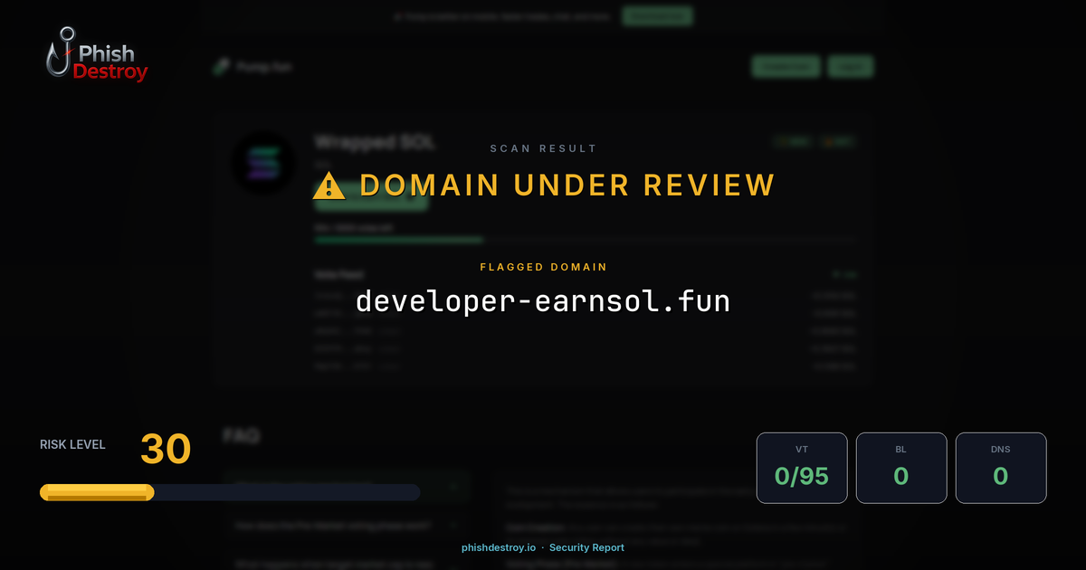Screen dimensions: 1086x570
Task: Select the FAQ section header
Action: pyautogui.click(x=240, y=436)
